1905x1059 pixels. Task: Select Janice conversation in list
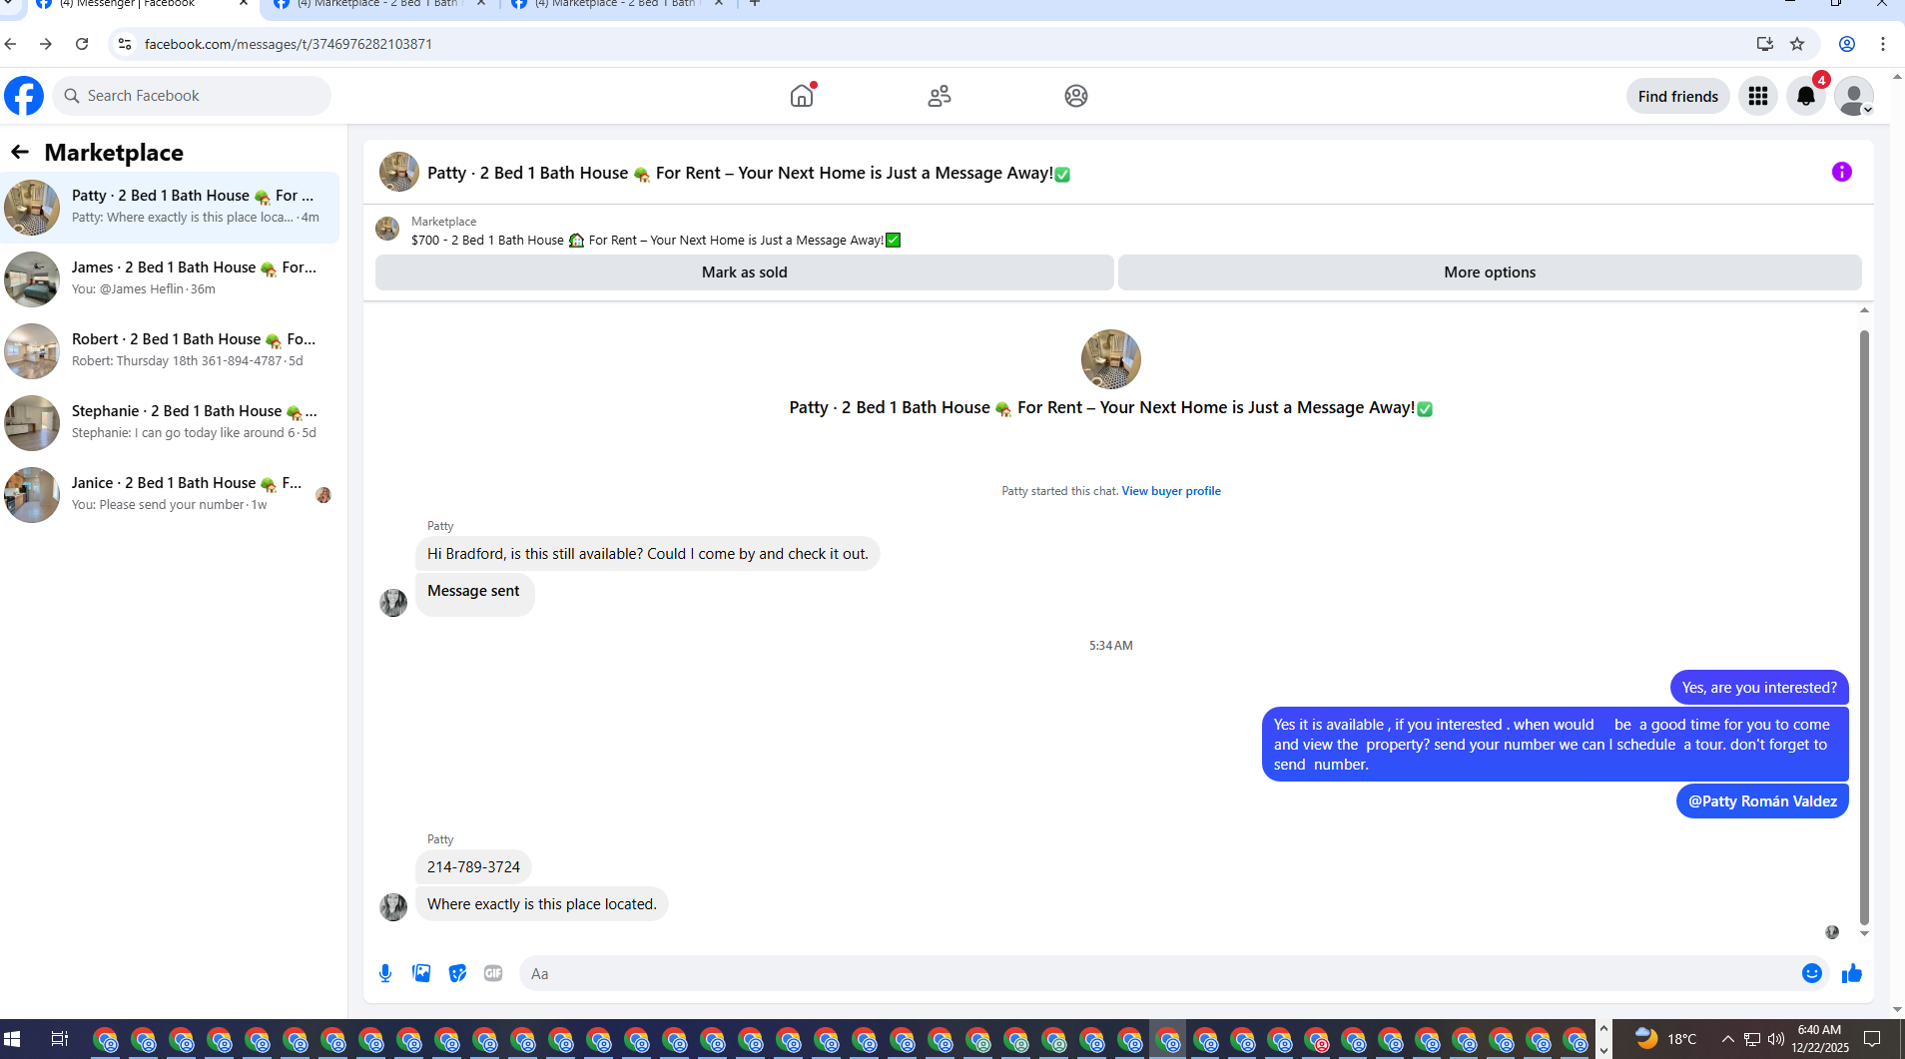pos(170,494)
